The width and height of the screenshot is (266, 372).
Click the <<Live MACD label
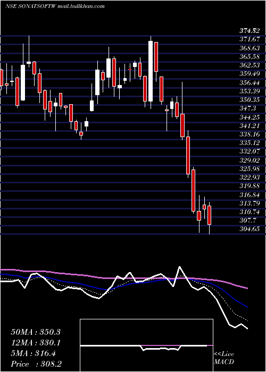click(x=224, y=358)
